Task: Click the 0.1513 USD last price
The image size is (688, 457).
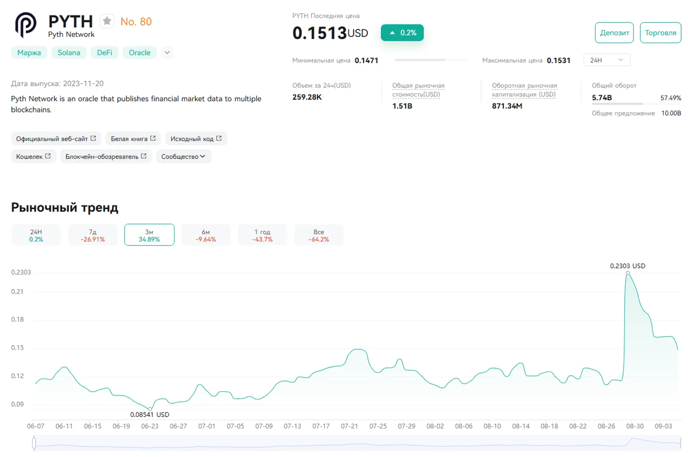Action: coord(330,33)
